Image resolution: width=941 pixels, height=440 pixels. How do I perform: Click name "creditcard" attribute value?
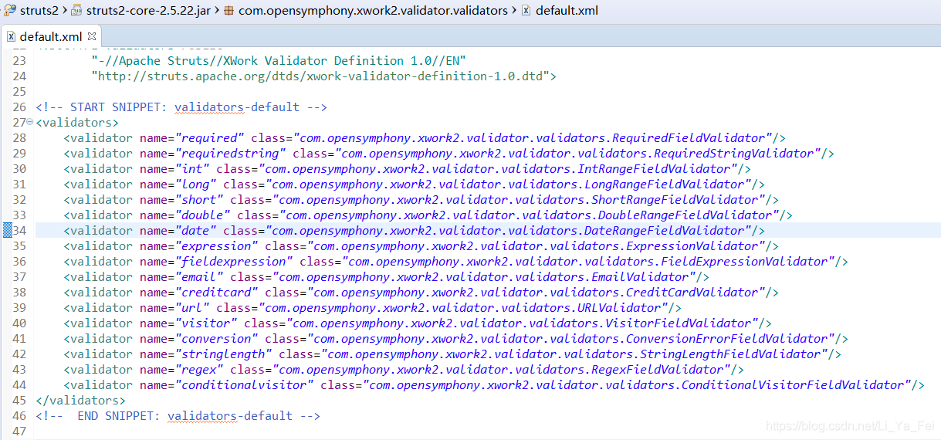click(x=217, y=292)
